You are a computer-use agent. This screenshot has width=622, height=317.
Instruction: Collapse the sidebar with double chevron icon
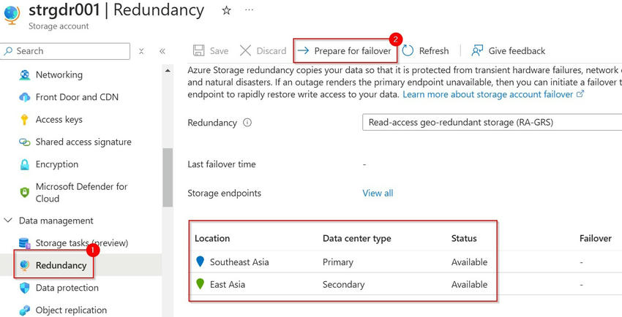point(162,51)
